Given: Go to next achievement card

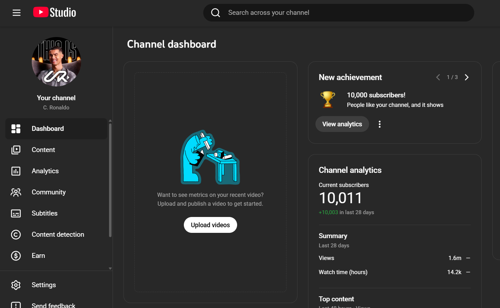Looking at the screenshot, I should (x=467, y=77).
